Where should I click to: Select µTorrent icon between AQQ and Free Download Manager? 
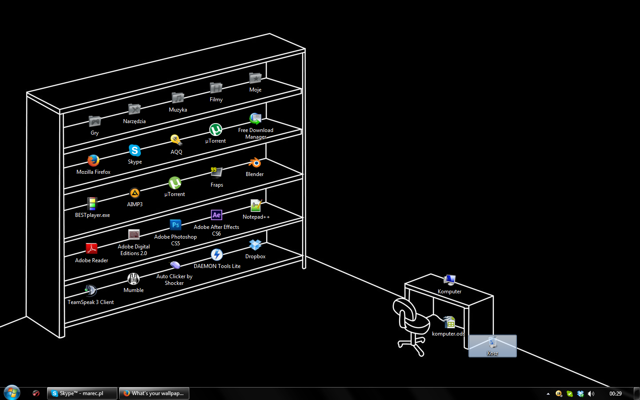pos(216,129)
